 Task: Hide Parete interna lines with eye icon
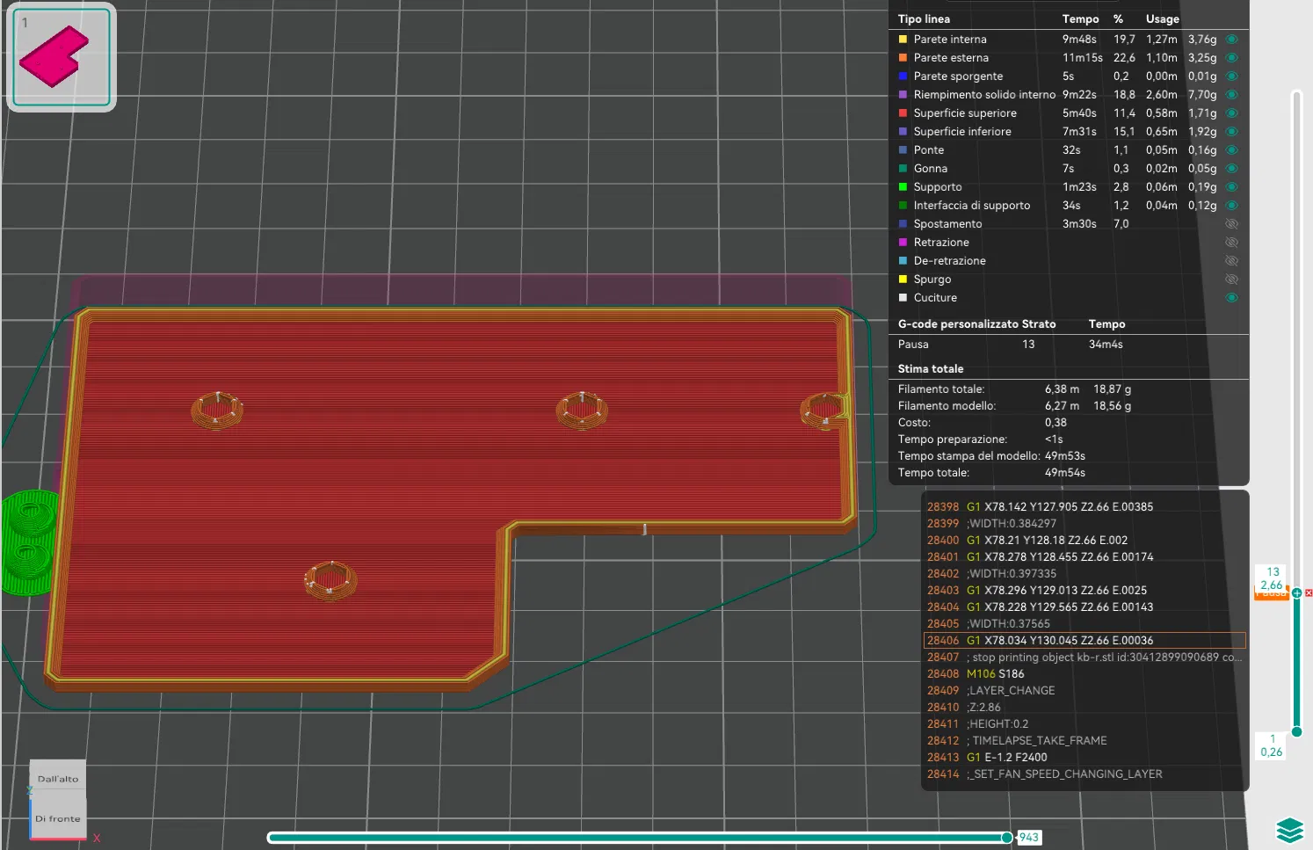point(1231,40)
